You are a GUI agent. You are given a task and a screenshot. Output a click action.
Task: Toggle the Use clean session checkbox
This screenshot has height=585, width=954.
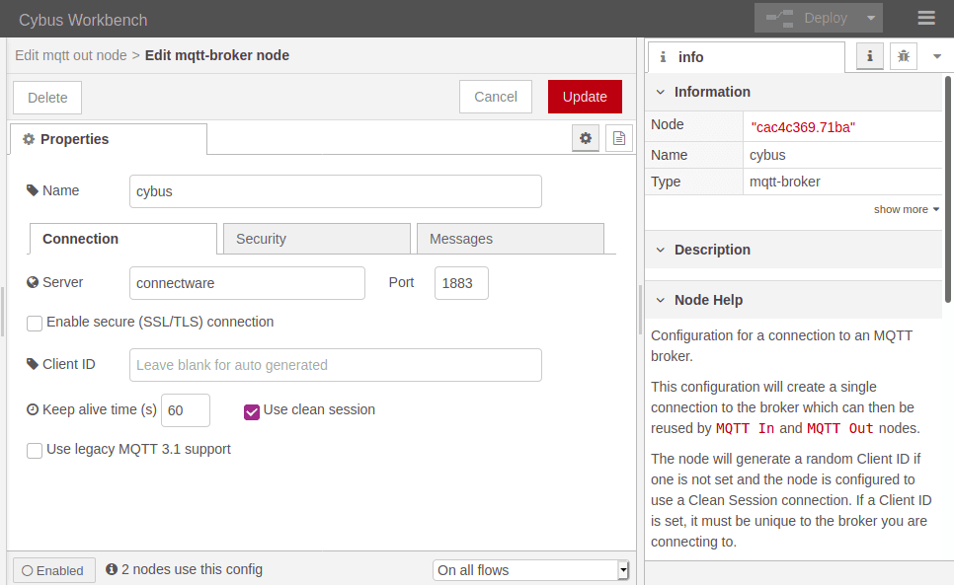tap(252, 410)
